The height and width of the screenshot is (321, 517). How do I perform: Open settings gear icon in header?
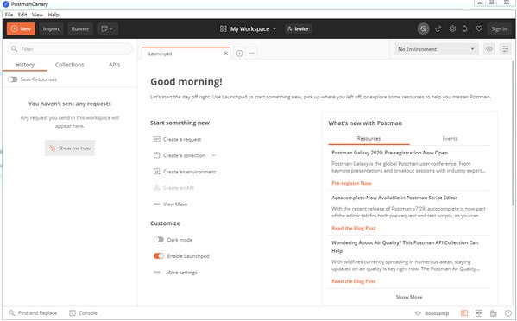[x=452, y=28]
